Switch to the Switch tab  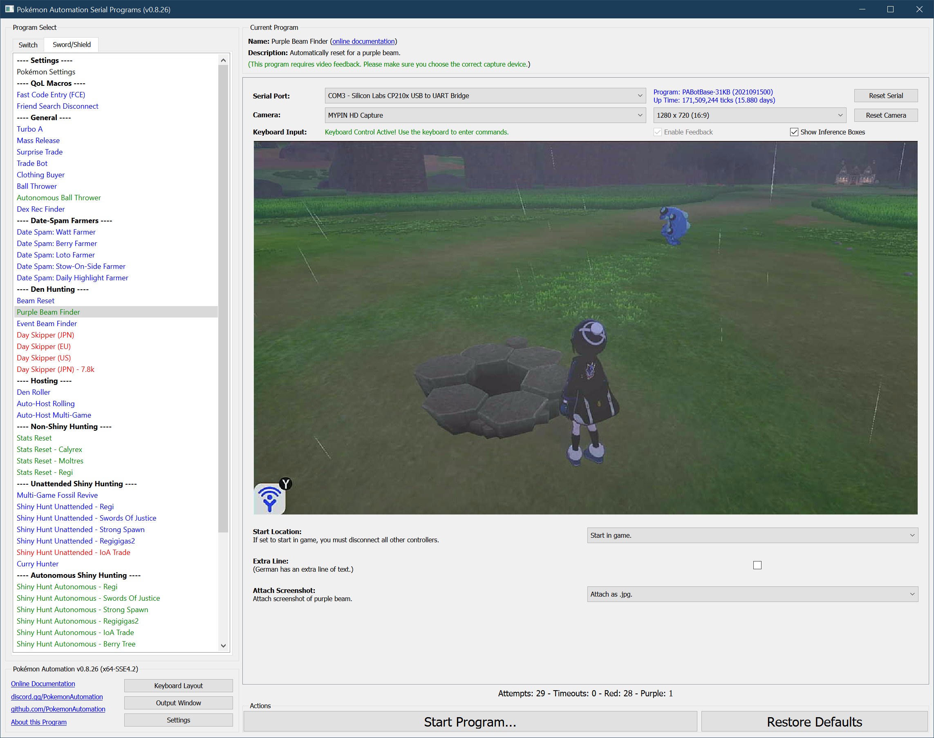tap(28, 45)
